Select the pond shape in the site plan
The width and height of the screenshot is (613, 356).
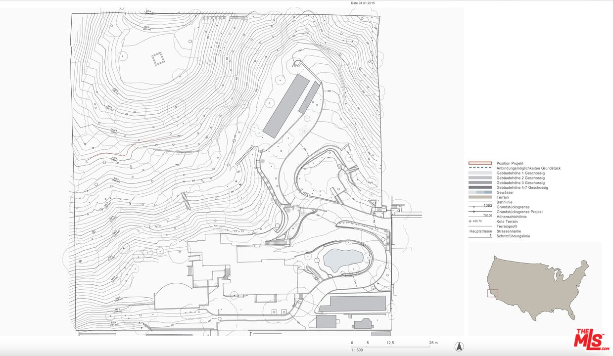[342, 259]
